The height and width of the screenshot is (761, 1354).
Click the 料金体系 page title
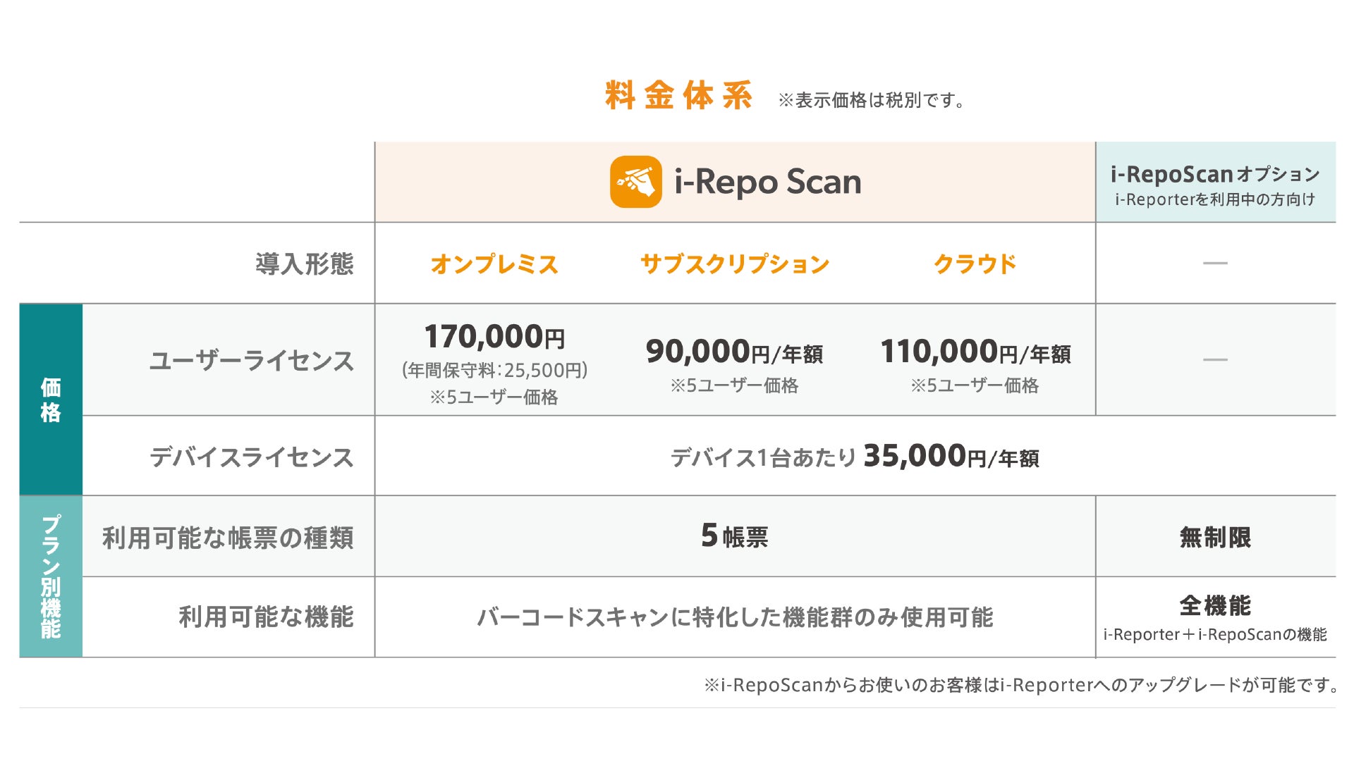678,96
